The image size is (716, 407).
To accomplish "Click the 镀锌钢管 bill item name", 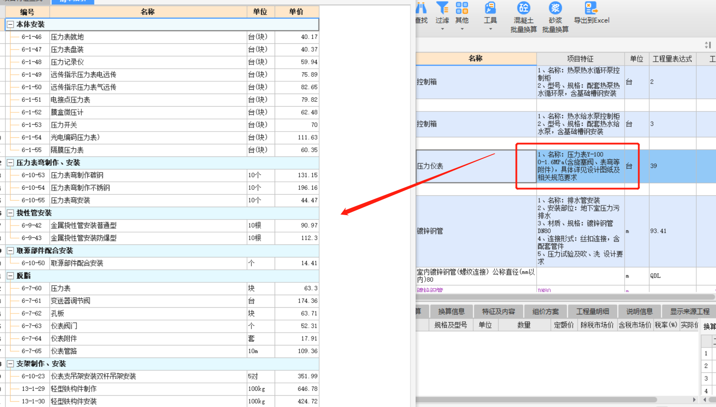I will pos(430,231).
